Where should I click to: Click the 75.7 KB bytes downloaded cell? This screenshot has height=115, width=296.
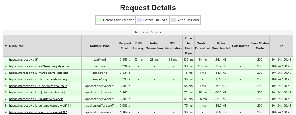click(x=221, y=66)
